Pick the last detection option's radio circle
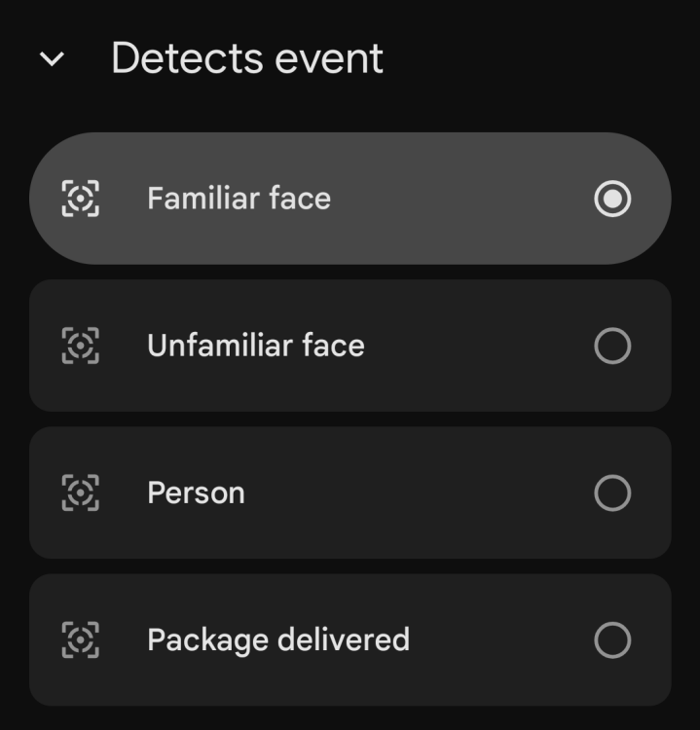Viewport: 700px width, 730px height. click(x=612, y=639)
